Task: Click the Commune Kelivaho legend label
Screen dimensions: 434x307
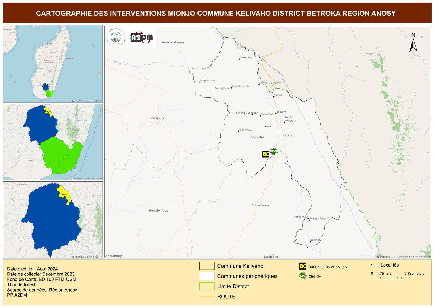Action: pyautogui.click(x=240, y=266)
